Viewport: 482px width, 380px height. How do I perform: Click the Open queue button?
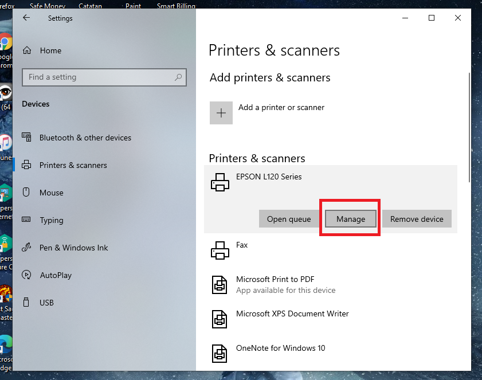pos(289,219)
